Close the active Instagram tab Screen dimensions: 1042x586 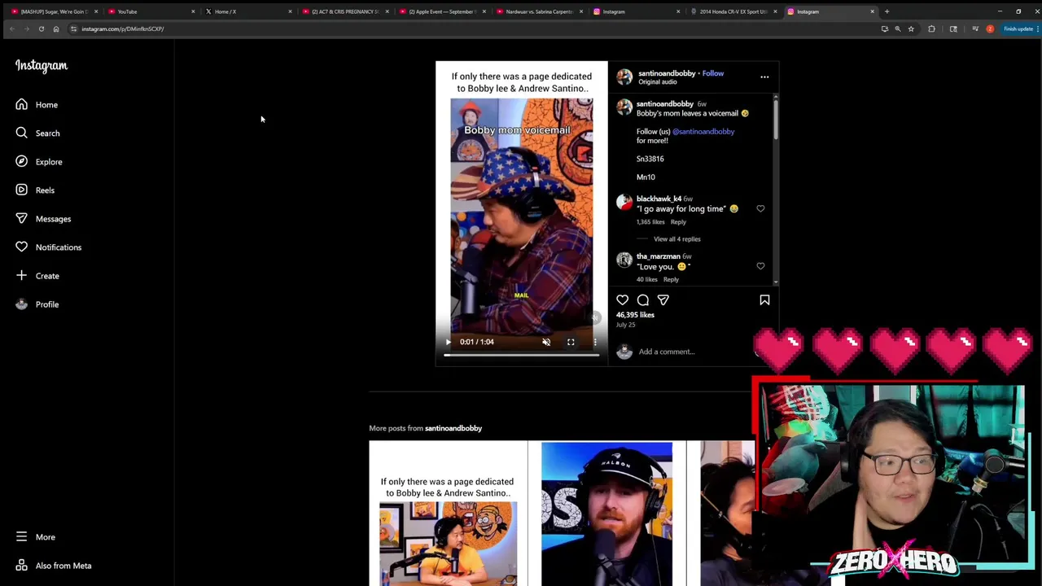(872, 11)
